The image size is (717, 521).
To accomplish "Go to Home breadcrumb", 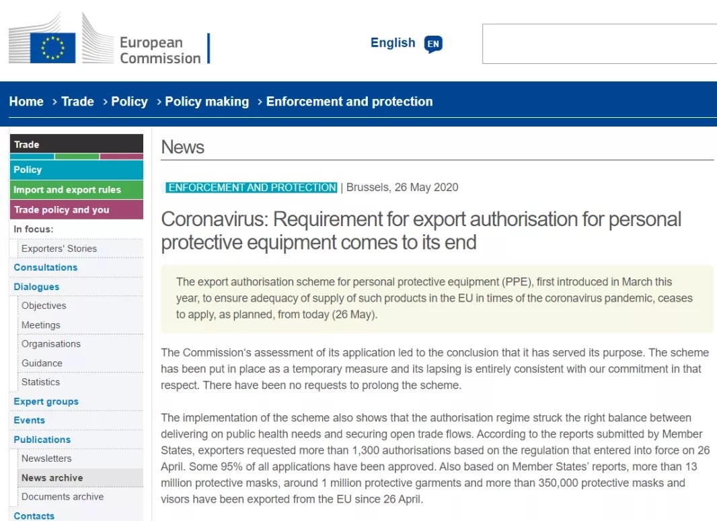I will (x=26, y=102).
